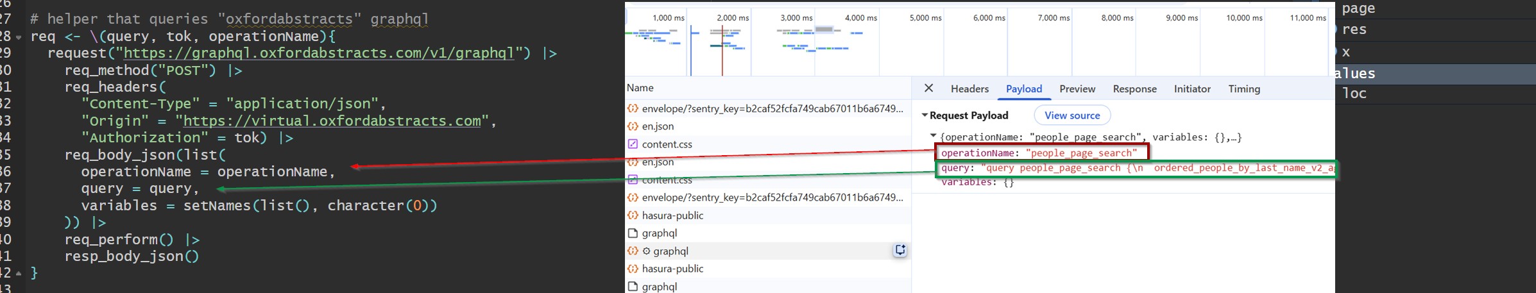Click the gear icon on selected graphql request
The height and width of the screenshot is (293, 1536).
tap(647, 251)
